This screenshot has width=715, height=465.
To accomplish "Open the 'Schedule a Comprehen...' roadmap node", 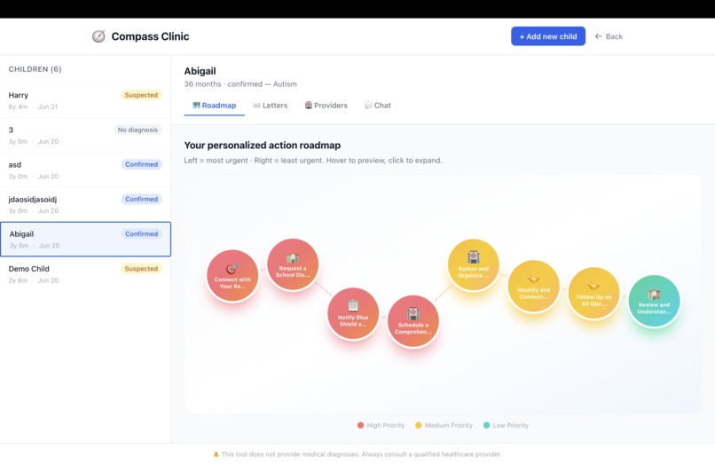I will tap(413, 321).
